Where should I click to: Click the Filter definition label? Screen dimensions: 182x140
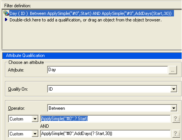tap(18, 6)
